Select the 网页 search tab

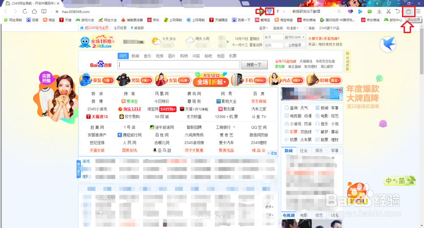tap(123, 56)
